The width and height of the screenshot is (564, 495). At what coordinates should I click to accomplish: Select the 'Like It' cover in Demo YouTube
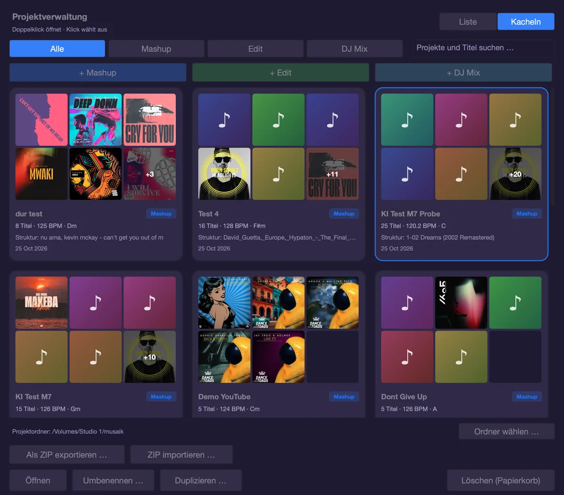tap(278, 357)
